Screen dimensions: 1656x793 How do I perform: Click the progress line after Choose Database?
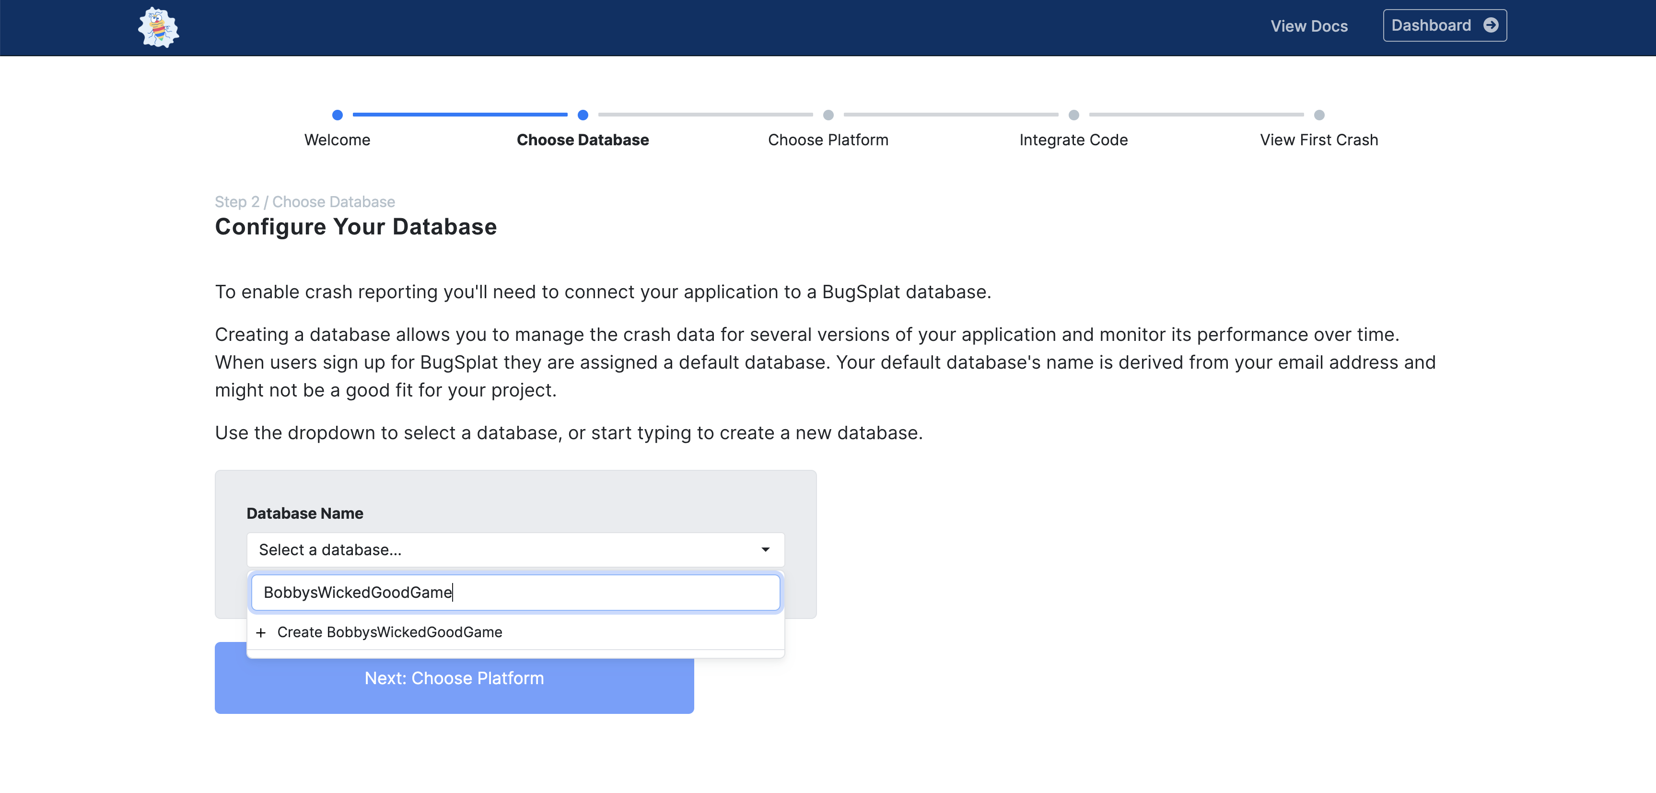pyautogui.click(x=705, y=115)
